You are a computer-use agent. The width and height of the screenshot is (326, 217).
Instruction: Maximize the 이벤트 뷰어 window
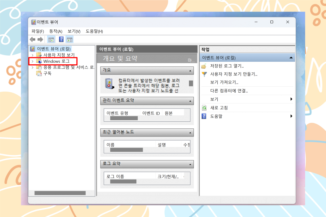click(x=272, y=22)
